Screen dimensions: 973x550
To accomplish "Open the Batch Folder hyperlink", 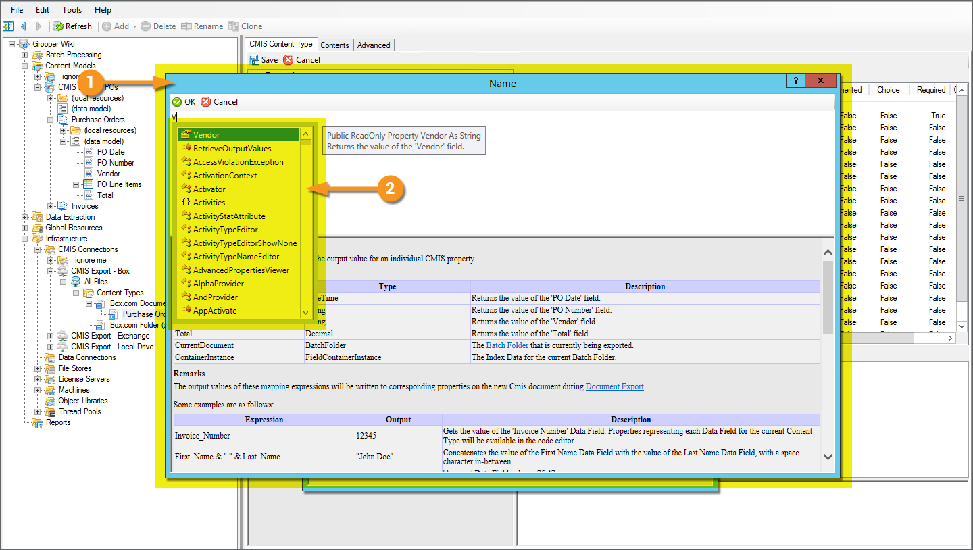I will click(507, 345).
